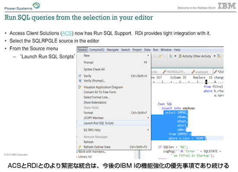
Task: Click the LogMsg code line
Action: tap(192, 151)
